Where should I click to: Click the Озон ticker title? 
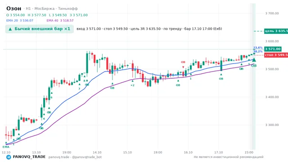pyautogui.click(x=14, y=9)
